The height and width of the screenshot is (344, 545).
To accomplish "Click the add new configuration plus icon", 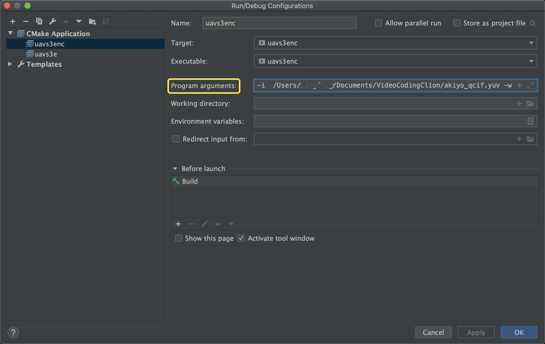I will [x=13, y=21].
